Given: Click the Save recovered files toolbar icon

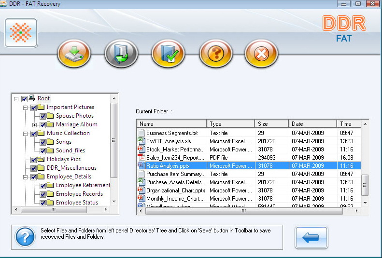Looking at the screenshot, I should (x=74, y=53).
